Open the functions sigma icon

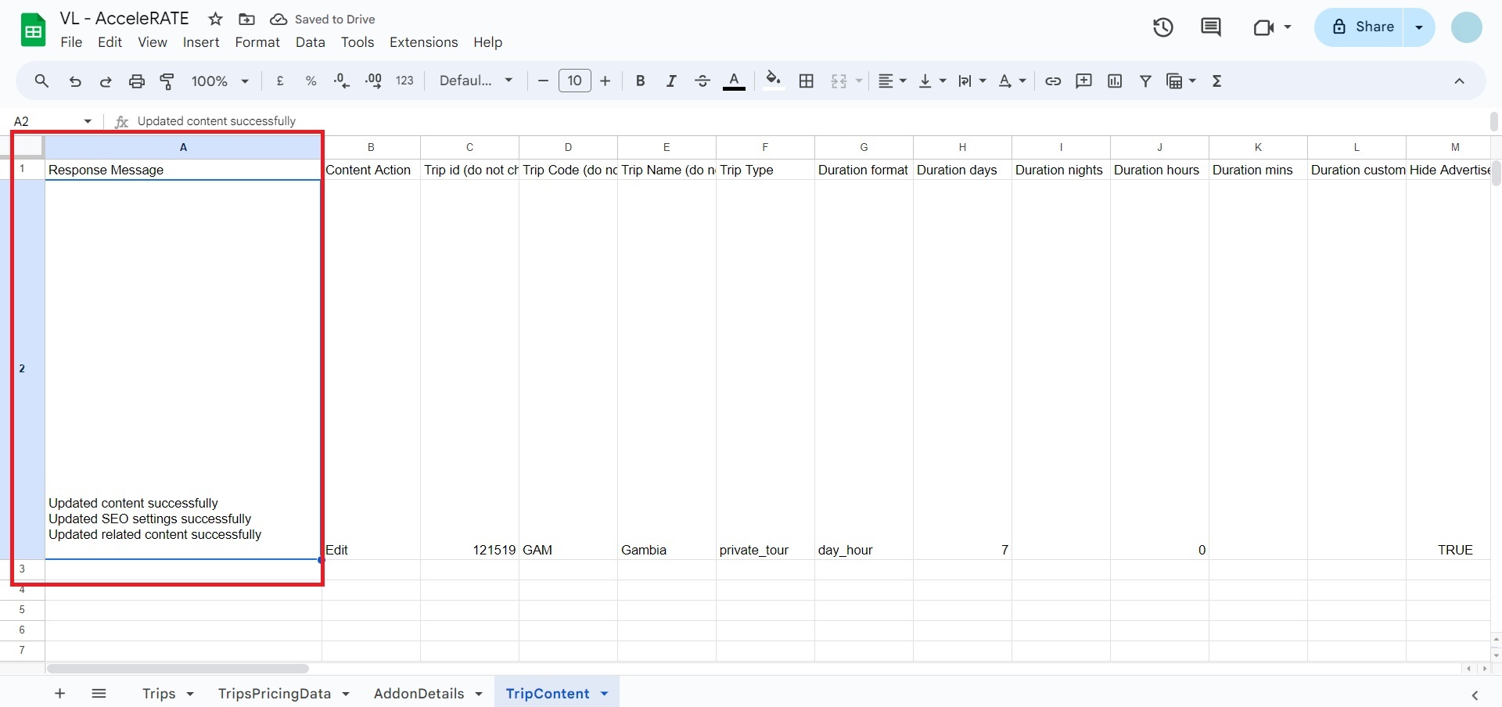[1216, 81]
